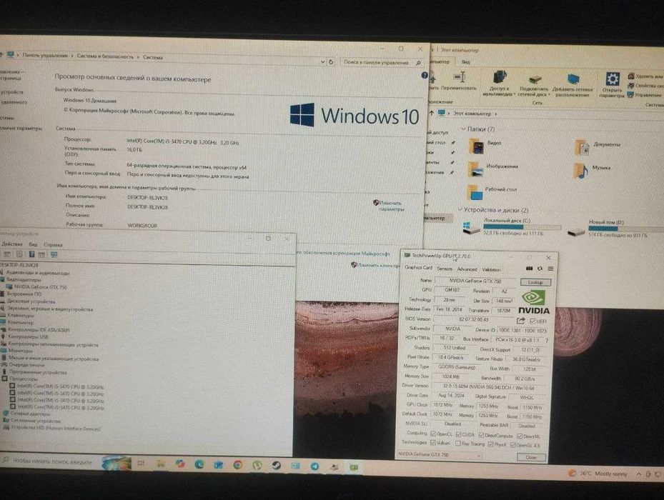
Task: Click Система и безопасность breadcrumb link
Action: [x=105, y=56]
